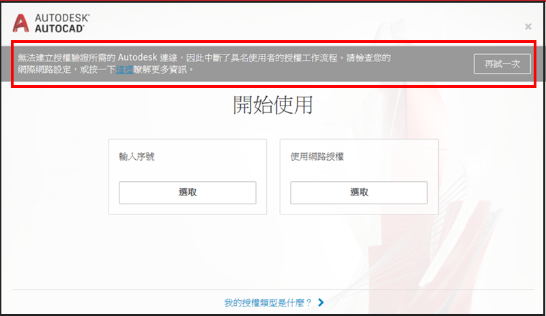Click the 再試一次 retry button
Screen dimensions: 546x316
(x=502, y=64)
